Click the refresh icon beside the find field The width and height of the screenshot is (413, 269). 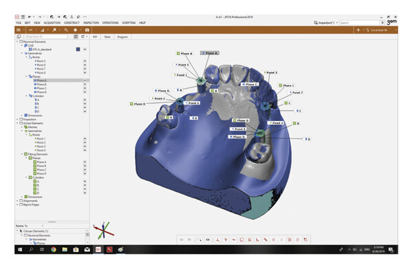[83, 36]
